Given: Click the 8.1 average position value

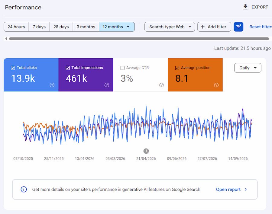Looking at the screenshot, I should click(182, 78).
